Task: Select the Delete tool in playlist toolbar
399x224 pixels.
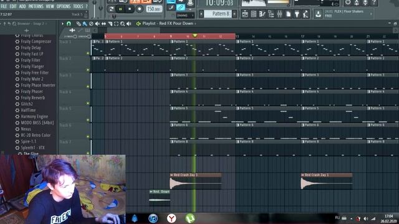Action: point(91,24)
